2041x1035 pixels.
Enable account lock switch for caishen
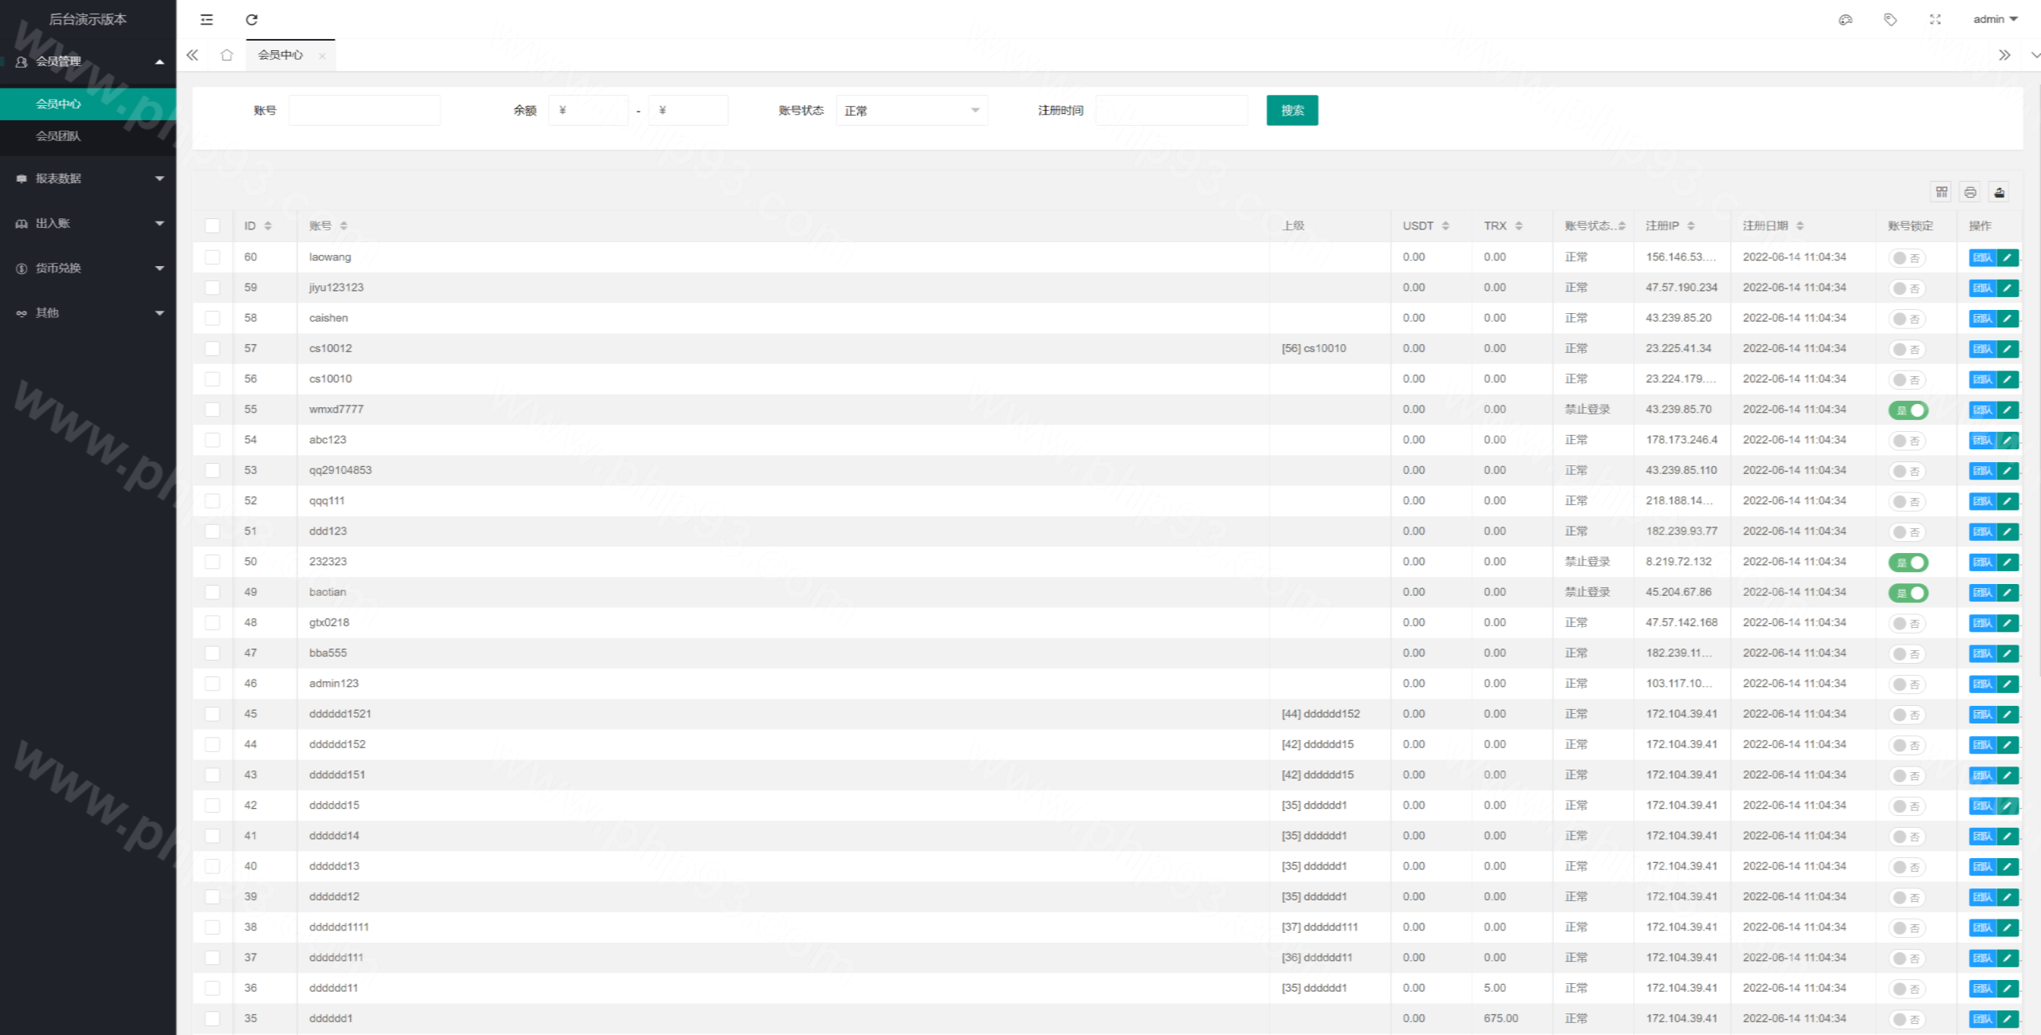coord(1906,319)
